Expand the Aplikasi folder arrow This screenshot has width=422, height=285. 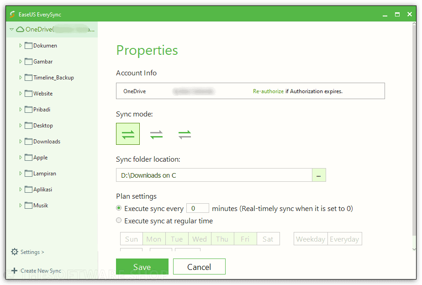pyautogui.click(x=21, y=190)
